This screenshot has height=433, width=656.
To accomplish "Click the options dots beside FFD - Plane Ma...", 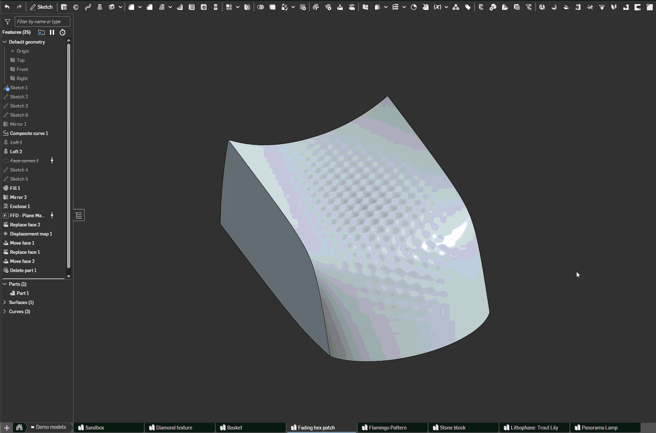I will (52, 215).
